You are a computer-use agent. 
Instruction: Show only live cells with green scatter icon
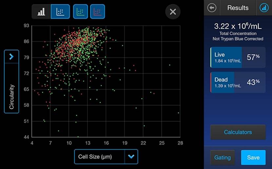coord(80,12)
